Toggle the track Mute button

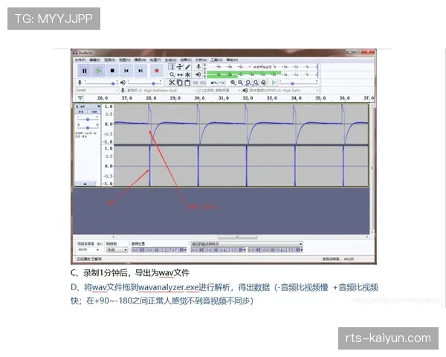(x=81, y=112)
